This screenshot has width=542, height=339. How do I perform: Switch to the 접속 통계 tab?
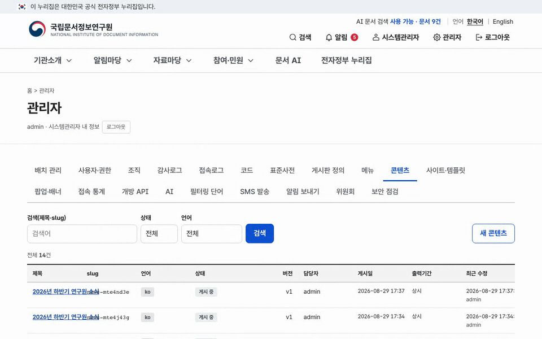coord(91,192)
